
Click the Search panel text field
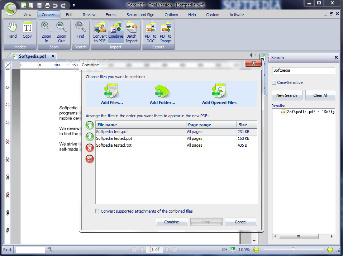pyautogui.click(x=304, y=71)
